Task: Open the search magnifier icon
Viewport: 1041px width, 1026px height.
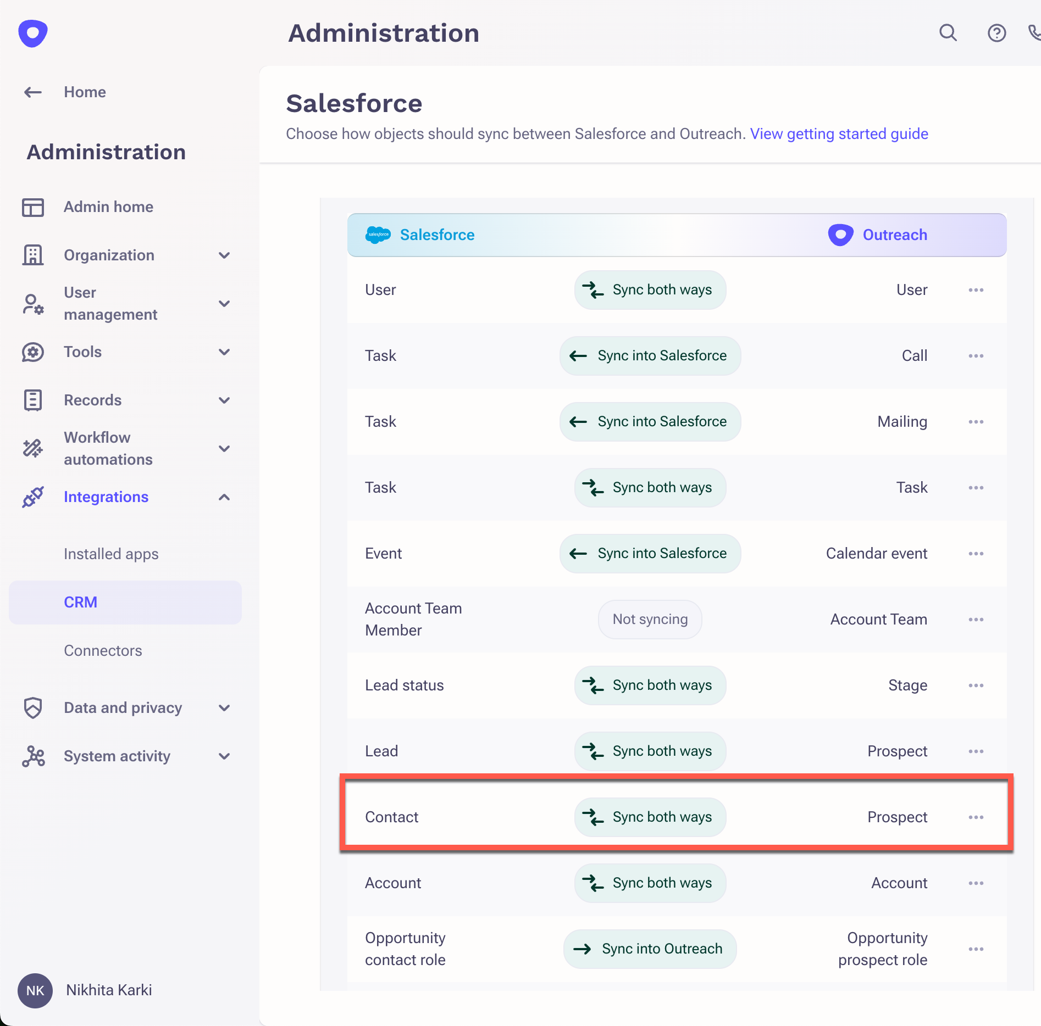Action: 948,33
